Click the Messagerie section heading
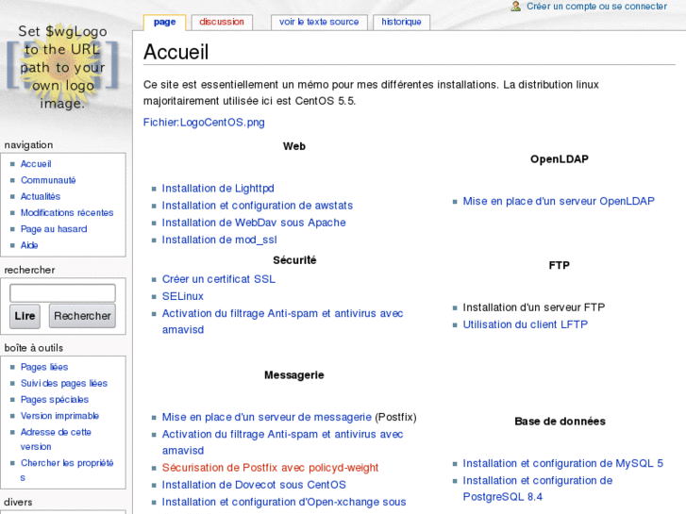This screenshot has width=686, height=514. (294, 375)
